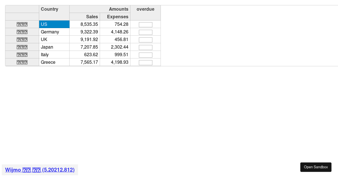Click the row header of the UK row
Viewport: 338px width, 177px height.
tap(22, 40)
